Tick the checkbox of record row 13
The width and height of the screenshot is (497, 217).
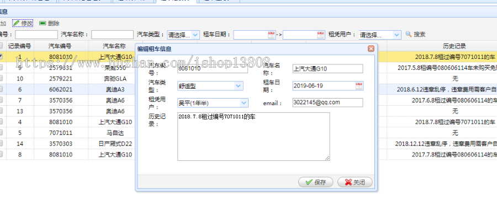pyautogui.click(x=1, y=111)
